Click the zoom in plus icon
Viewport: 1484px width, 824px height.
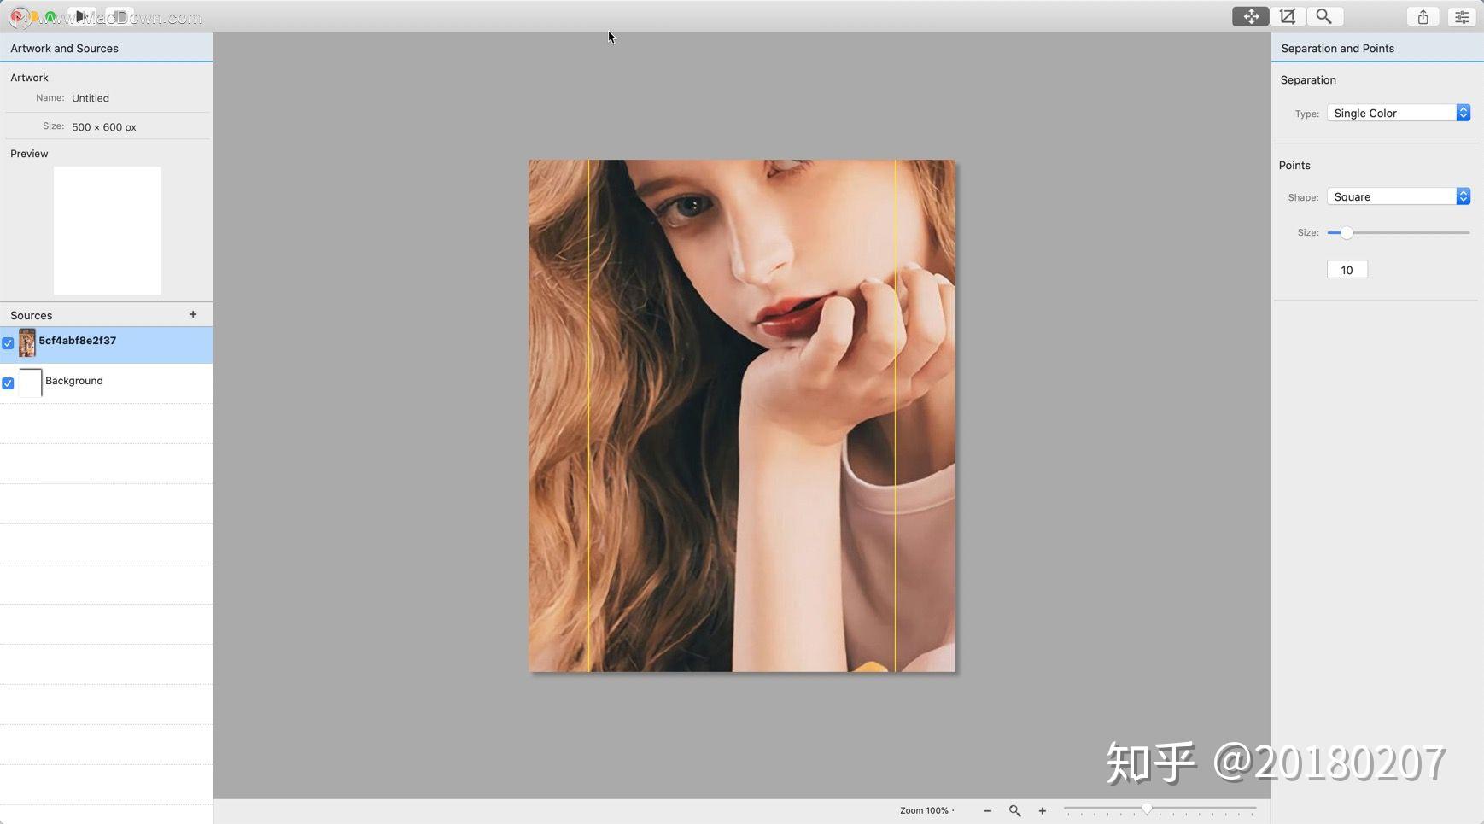point(1042,811)
